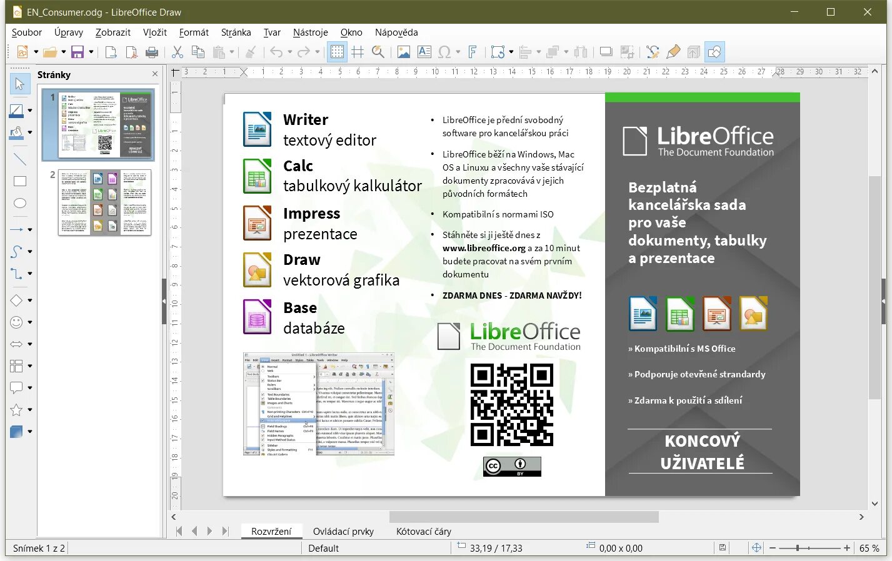Select the Connectors tool
Image resolution: width=892 pixels, height=561 pixels.
(17, 274)
